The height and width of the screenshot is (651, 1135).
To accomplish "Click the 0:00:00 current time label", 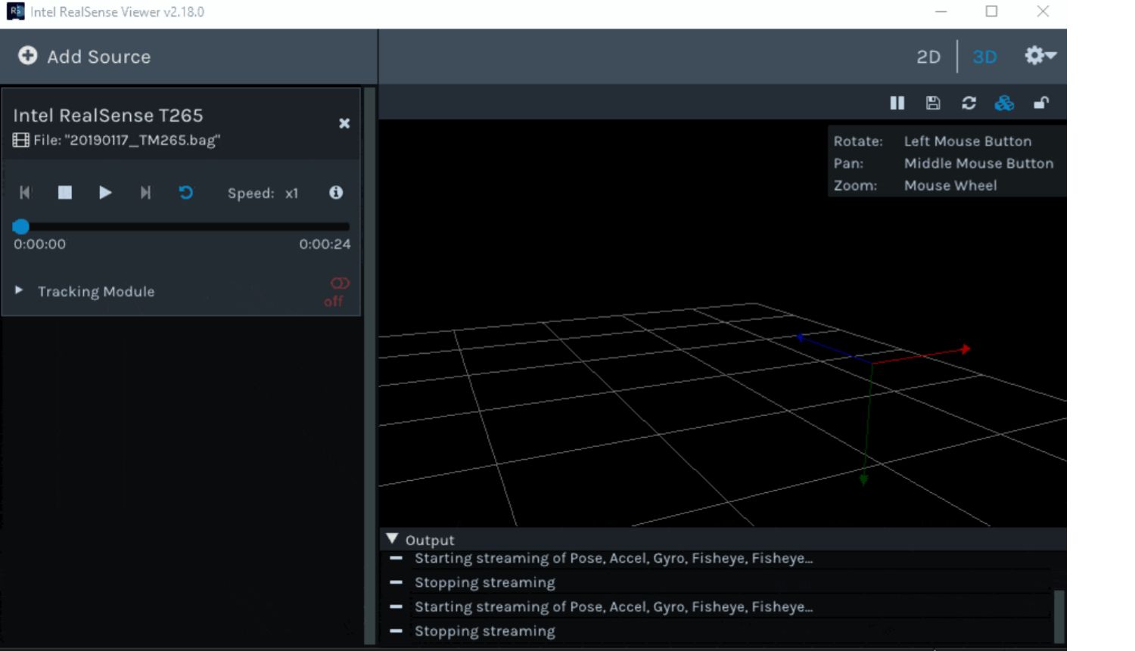I will (x=39, y=244).
